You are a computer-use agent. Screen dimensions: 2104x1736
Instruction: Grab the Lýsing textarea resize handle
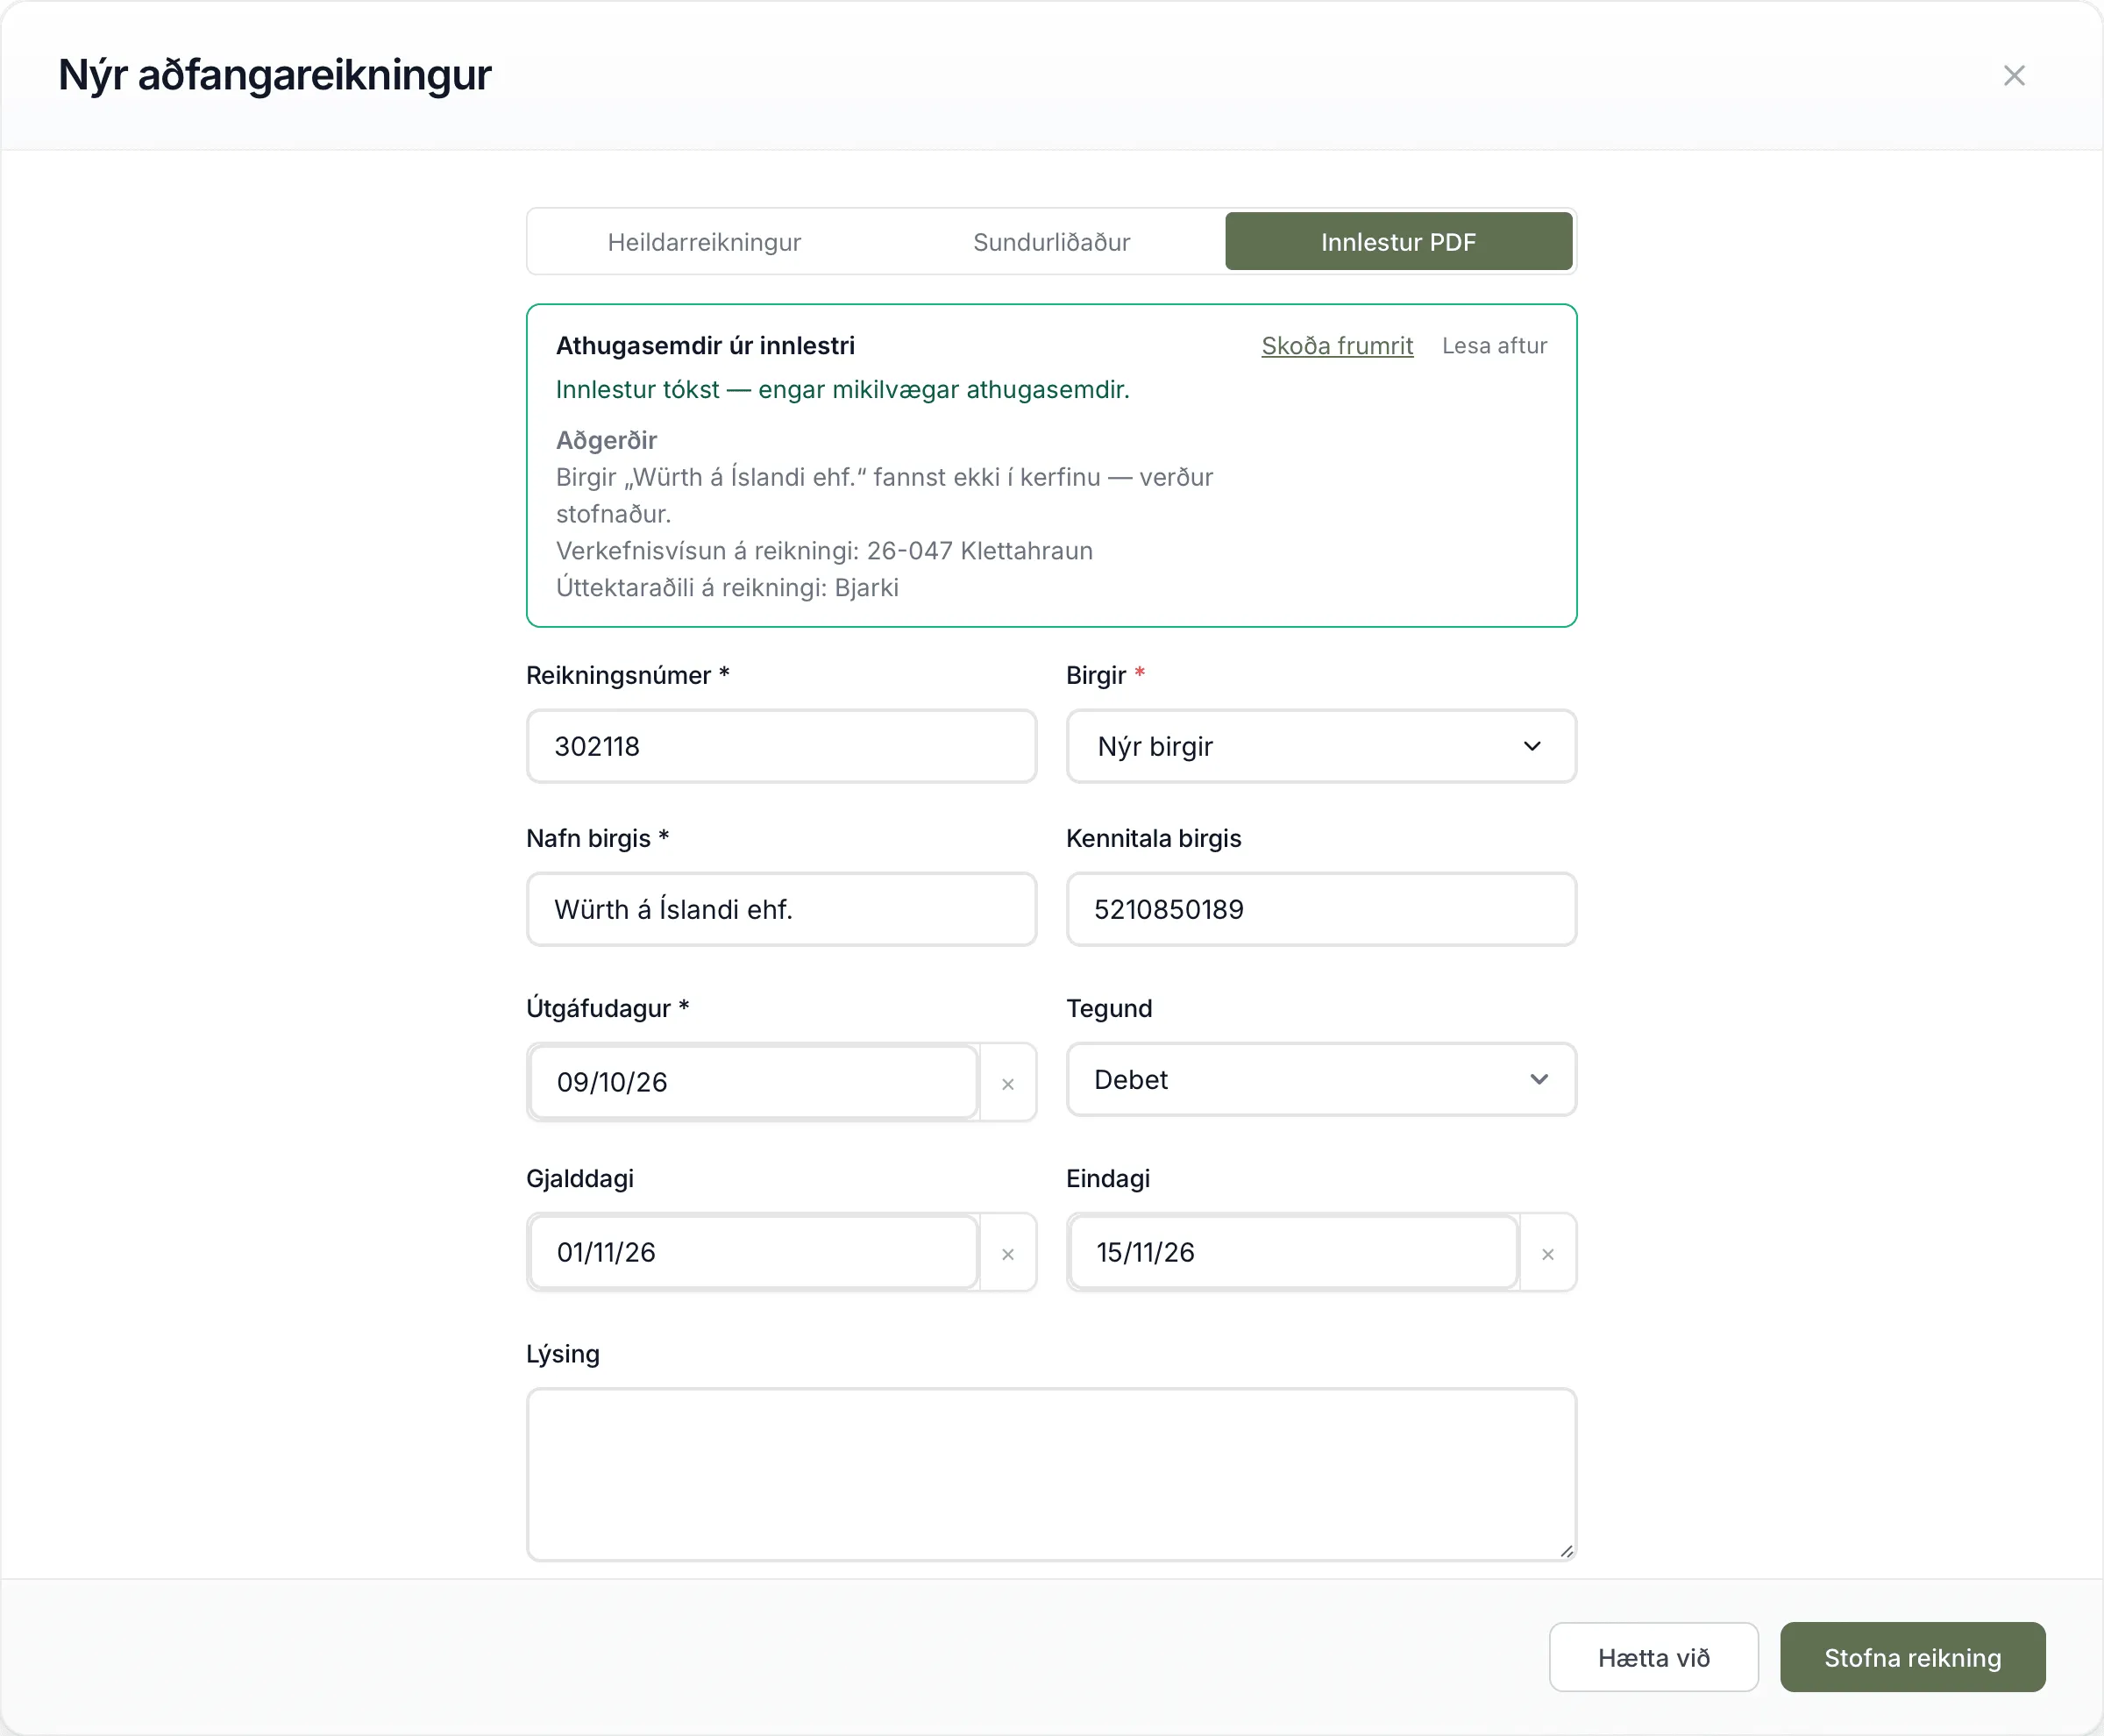click(1566, 1550)
